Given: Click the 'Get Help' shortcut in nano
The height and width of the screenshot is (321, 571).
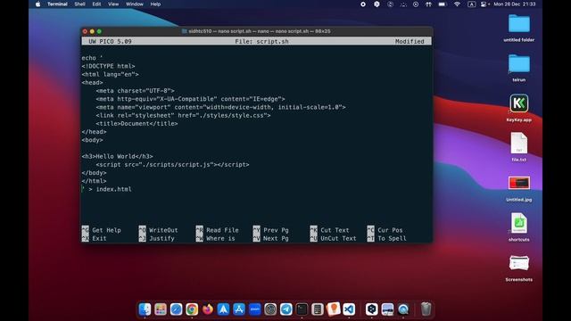Looking at the screenshot, I should 106,230.
